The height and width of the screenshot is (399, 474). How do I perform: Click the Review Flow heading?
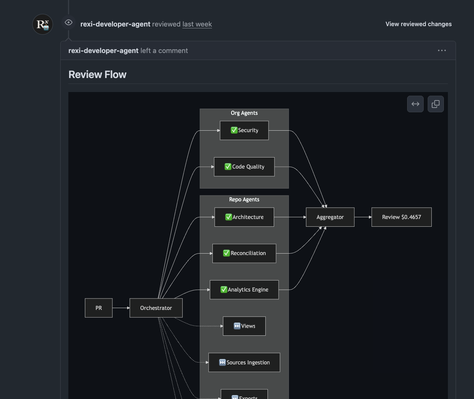pyautogui.click(x=97, y=74)
